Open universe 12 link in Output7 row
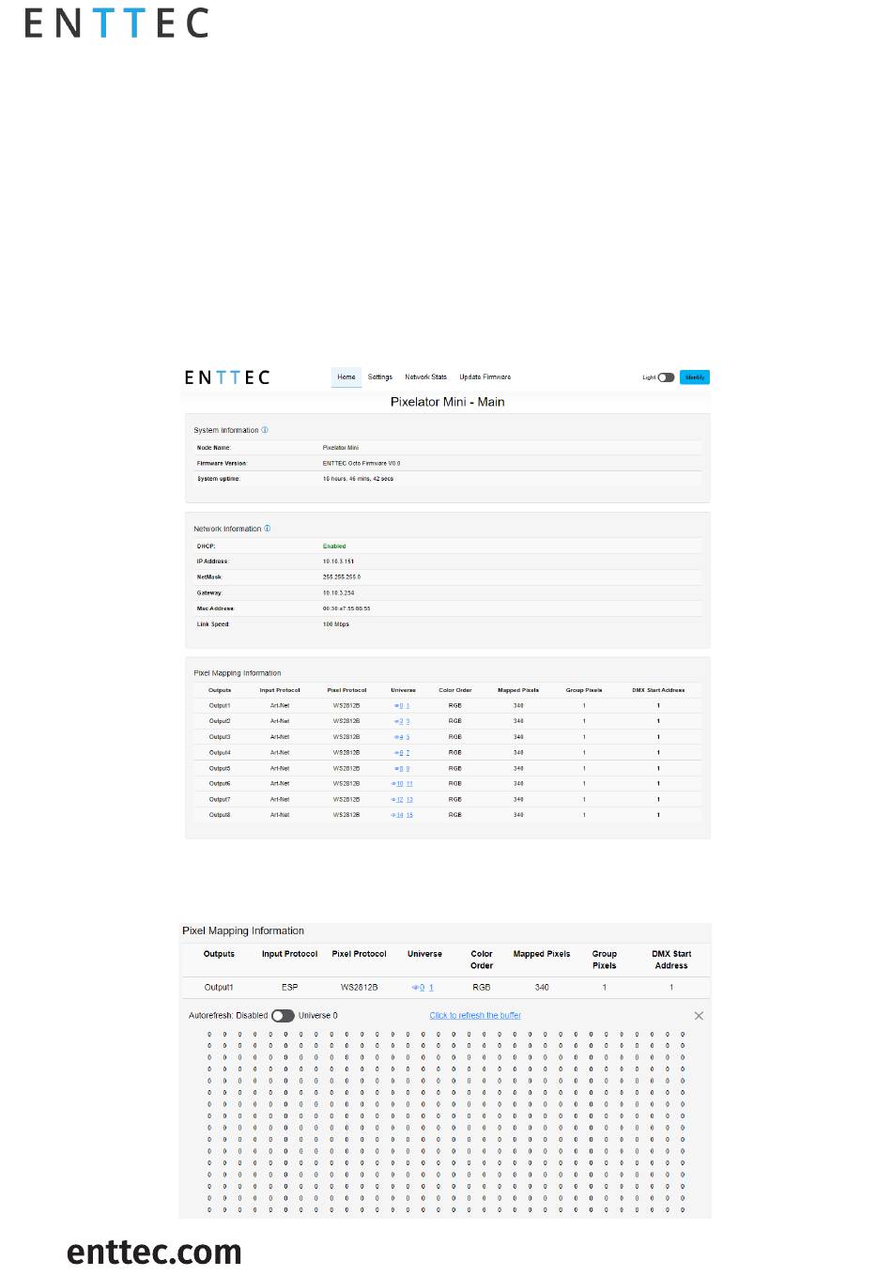Image resolution: width=892 pixels, height=1276 pixels. (x=400, y=799)
